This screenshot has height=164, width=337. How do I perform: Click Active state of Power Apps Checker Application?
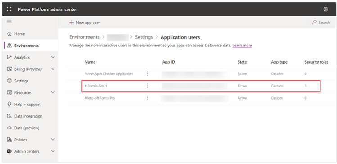point(242,73)
